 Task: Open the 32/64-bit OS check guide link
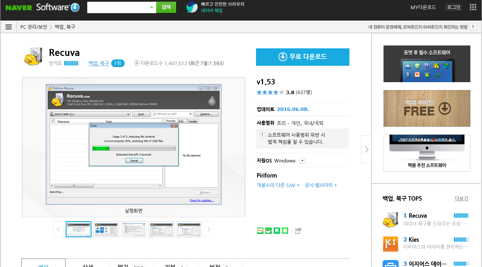[x=418, y=27]
